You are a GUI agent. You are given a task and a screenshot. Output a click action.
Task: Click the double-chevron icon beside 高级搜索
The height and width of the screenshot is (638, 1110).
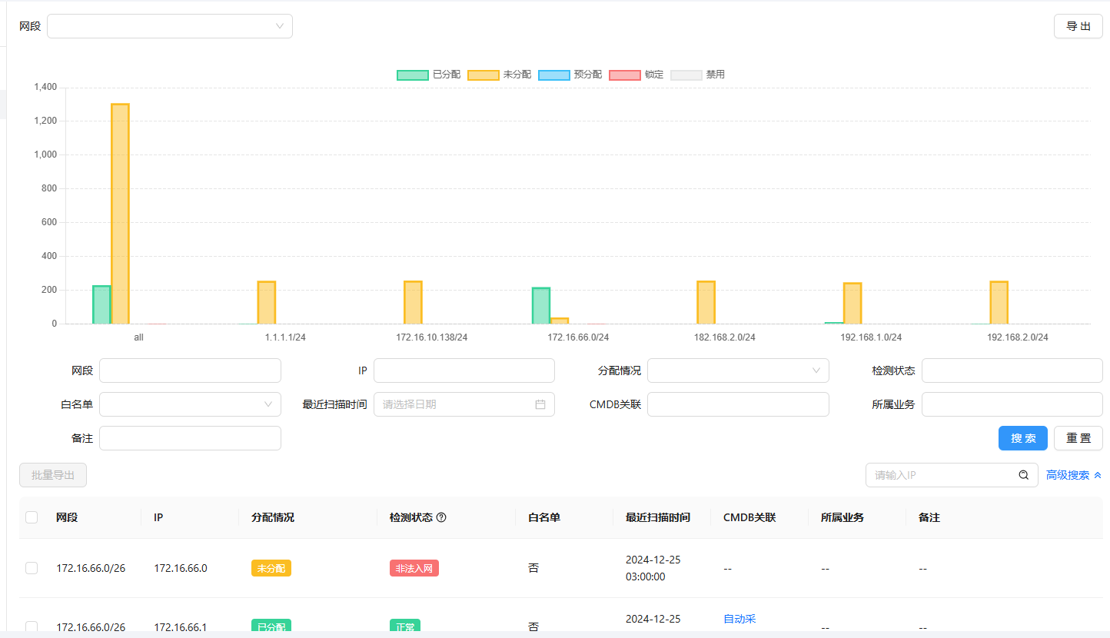tap(1098, 475)
